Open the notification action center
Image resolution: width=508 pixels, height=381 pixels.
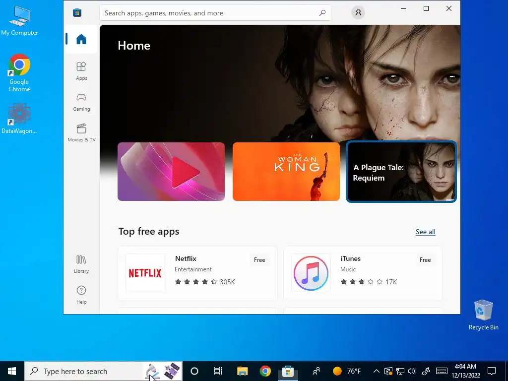point(492,371)
